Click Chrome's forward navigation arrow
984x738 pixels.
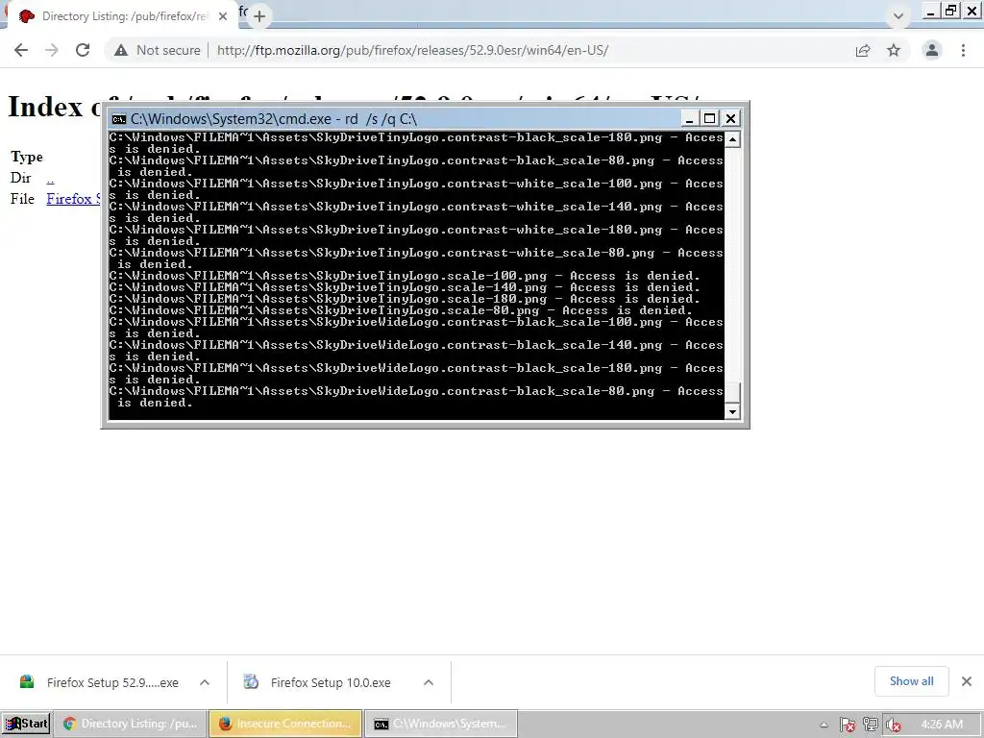point(52,50)
